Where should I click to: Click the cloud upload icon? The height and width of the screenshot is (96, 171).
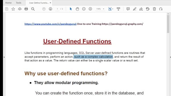click(20, 9)
